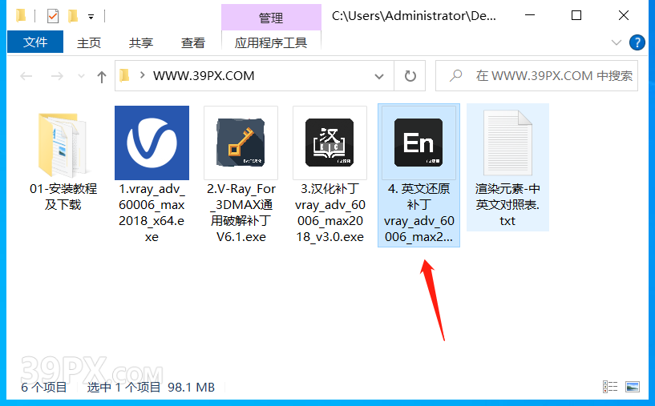Image resolution: width=655 pixels, height=406 pixels.
Task: Open the Customize Quick Access Toolbar dropdown
Action: [x=91, y=17]
